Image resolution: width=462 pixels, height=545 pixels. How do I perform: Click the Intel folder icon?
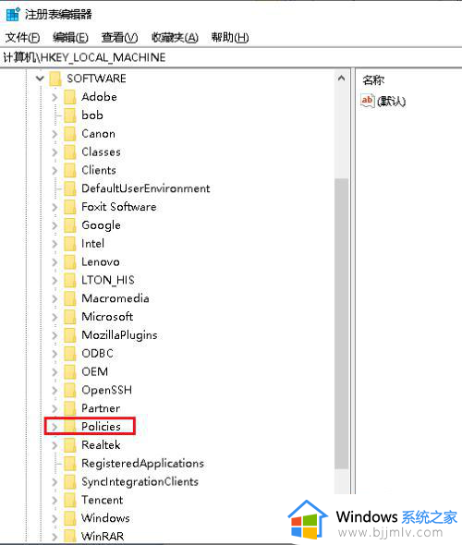[70, 244]
